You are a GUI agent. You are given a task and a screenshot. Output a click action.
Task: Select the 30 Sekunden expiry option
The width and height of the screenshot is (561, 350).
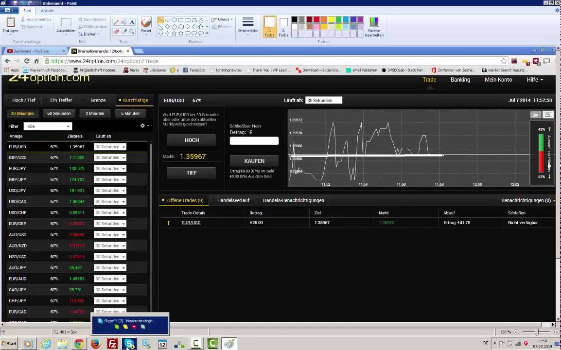click(x=22, y=113)
